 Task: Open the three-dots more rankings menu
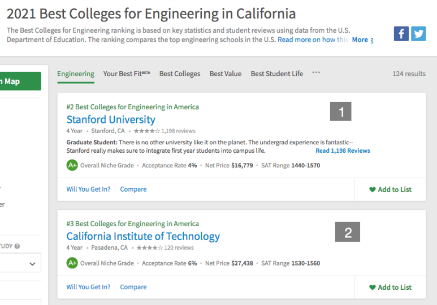tap(316, 73)
